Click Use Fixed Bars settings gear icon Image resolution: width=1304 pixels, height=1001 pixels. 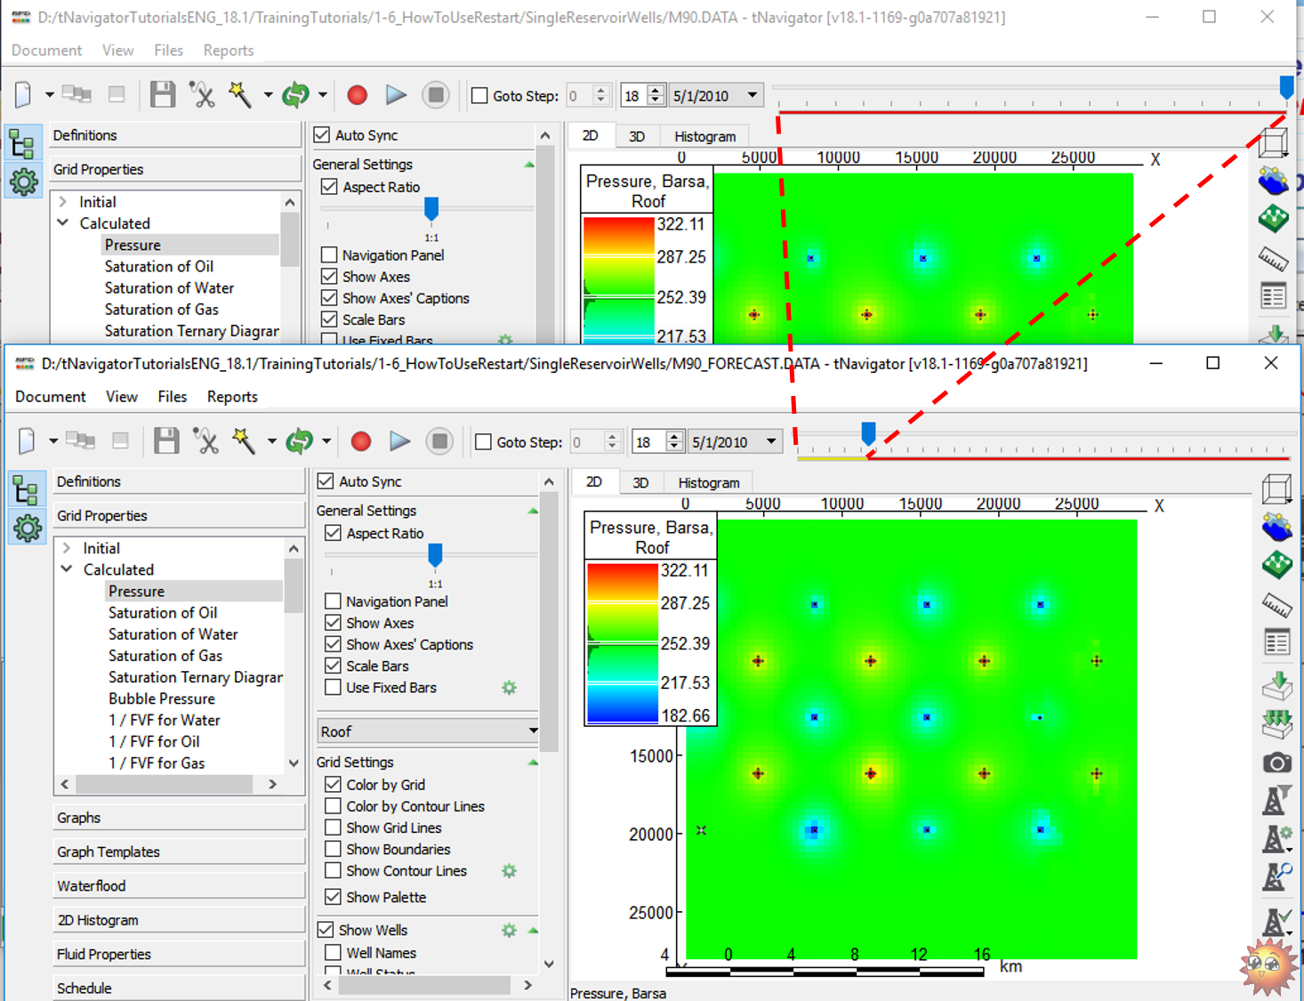[x=509, y=688]
